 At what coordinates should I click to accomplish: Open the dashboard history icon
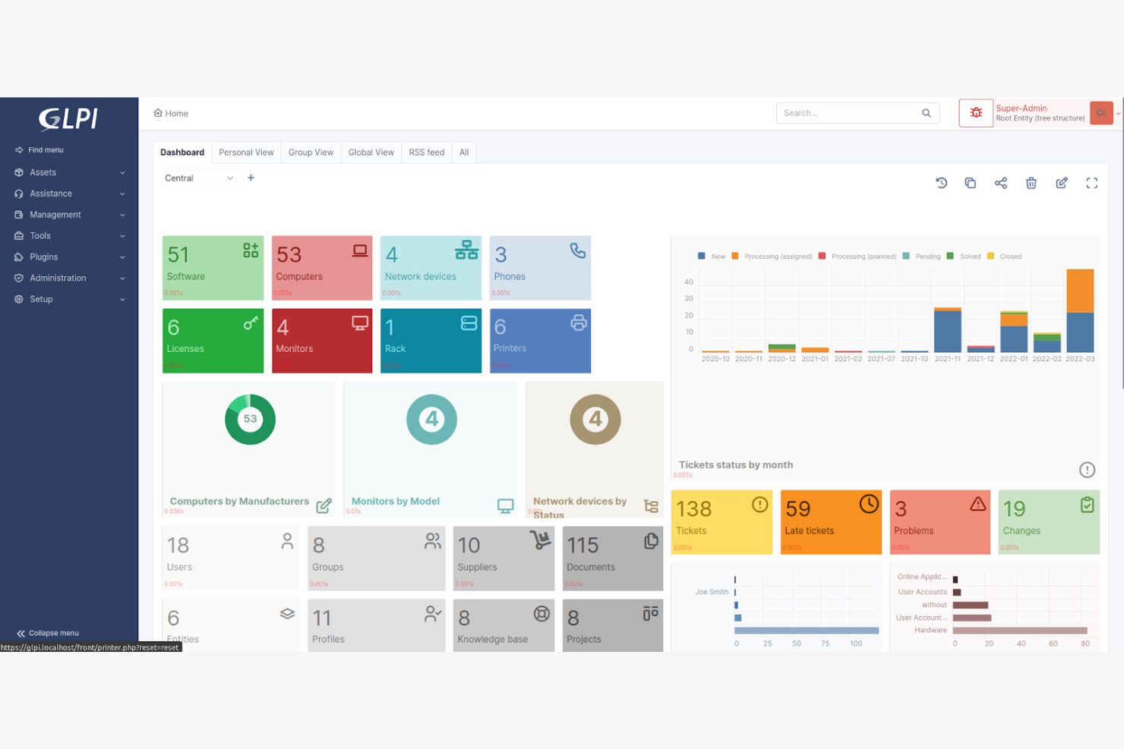coord(942,183)
